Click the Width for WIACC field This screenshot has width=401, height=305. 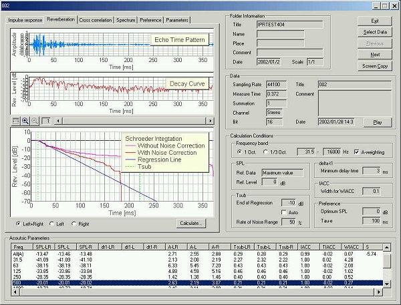[372, 191]
